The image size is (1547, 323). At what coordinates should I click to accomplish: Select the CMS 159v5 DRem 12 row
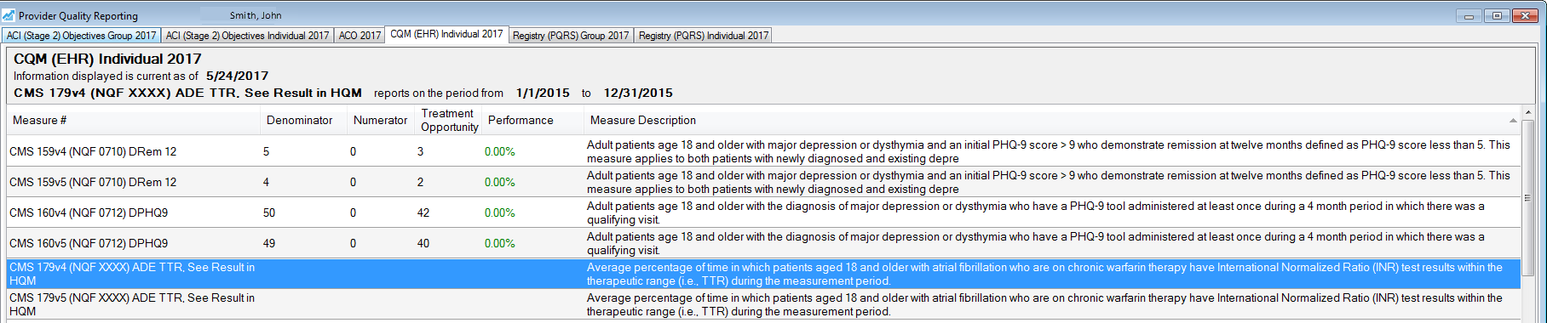763,182
